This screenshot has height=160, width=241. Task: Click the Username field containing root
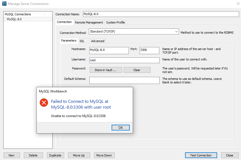point(124,60)
